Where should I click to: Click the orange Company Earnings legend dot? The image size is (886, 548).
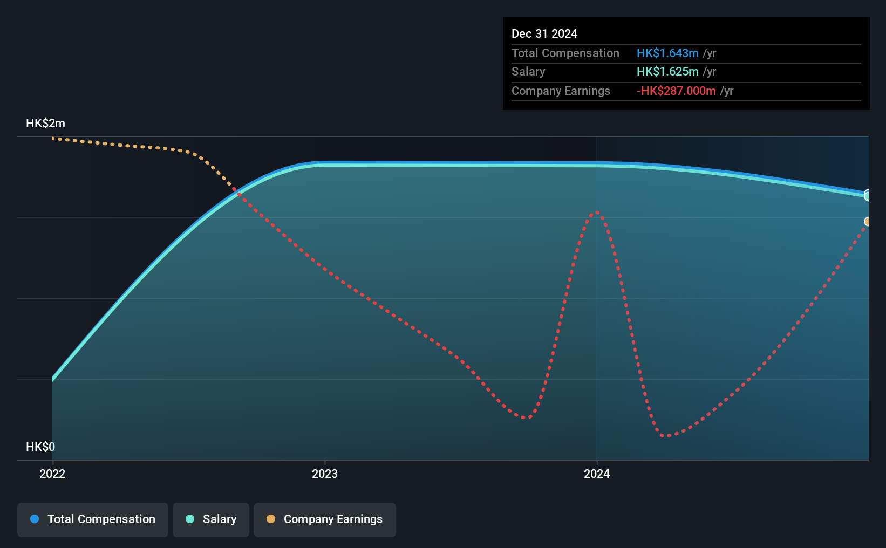[x=271, y=519]
